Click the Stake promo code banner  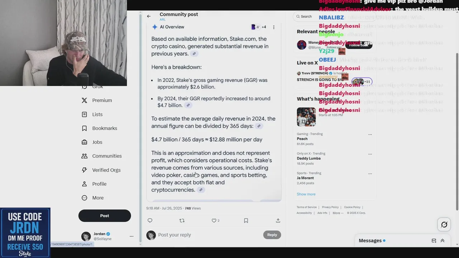pyautogui.click(x=25, y=233)
